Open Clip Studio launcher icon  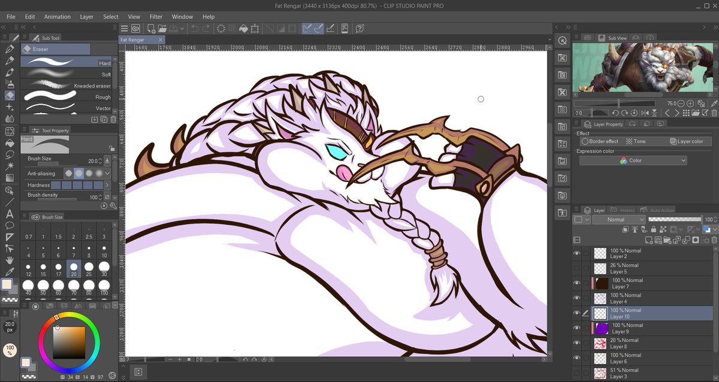pyautogui.click(x=136, y=28)
